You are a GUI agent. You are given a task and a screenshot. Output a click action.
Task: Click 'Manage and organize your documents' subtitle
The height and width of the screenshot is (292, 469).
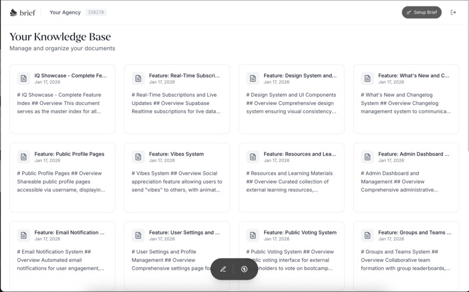(62, 48)
